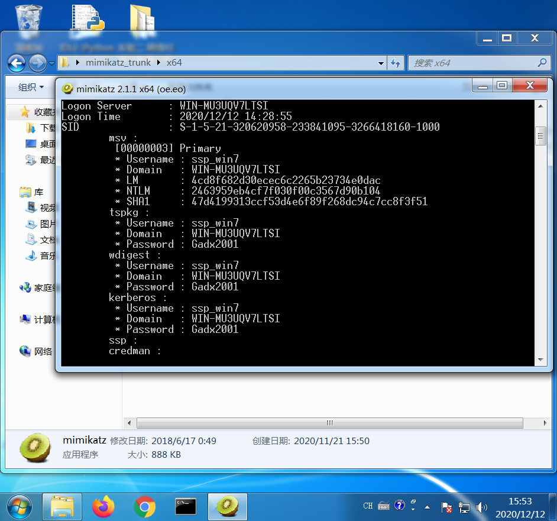
Task: Open the volume speaker tray icon
Action: pos(482,507)
